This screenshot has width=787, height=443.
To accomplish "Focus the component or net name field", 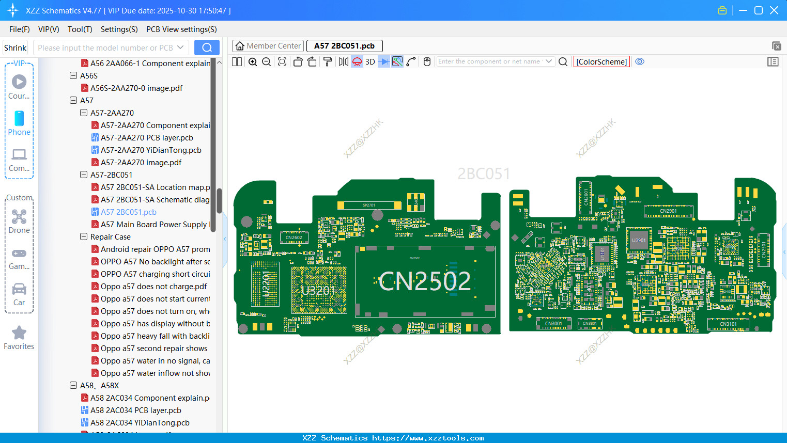I will (x=489, y=61).
